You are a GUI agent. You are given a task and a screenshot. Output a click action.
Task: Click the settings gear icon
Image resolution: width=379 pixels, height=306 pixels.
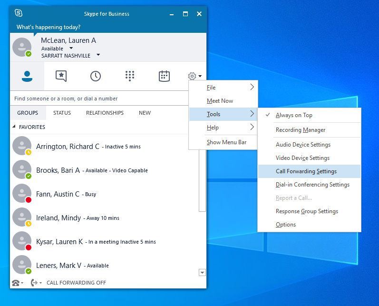click(192, 76)
